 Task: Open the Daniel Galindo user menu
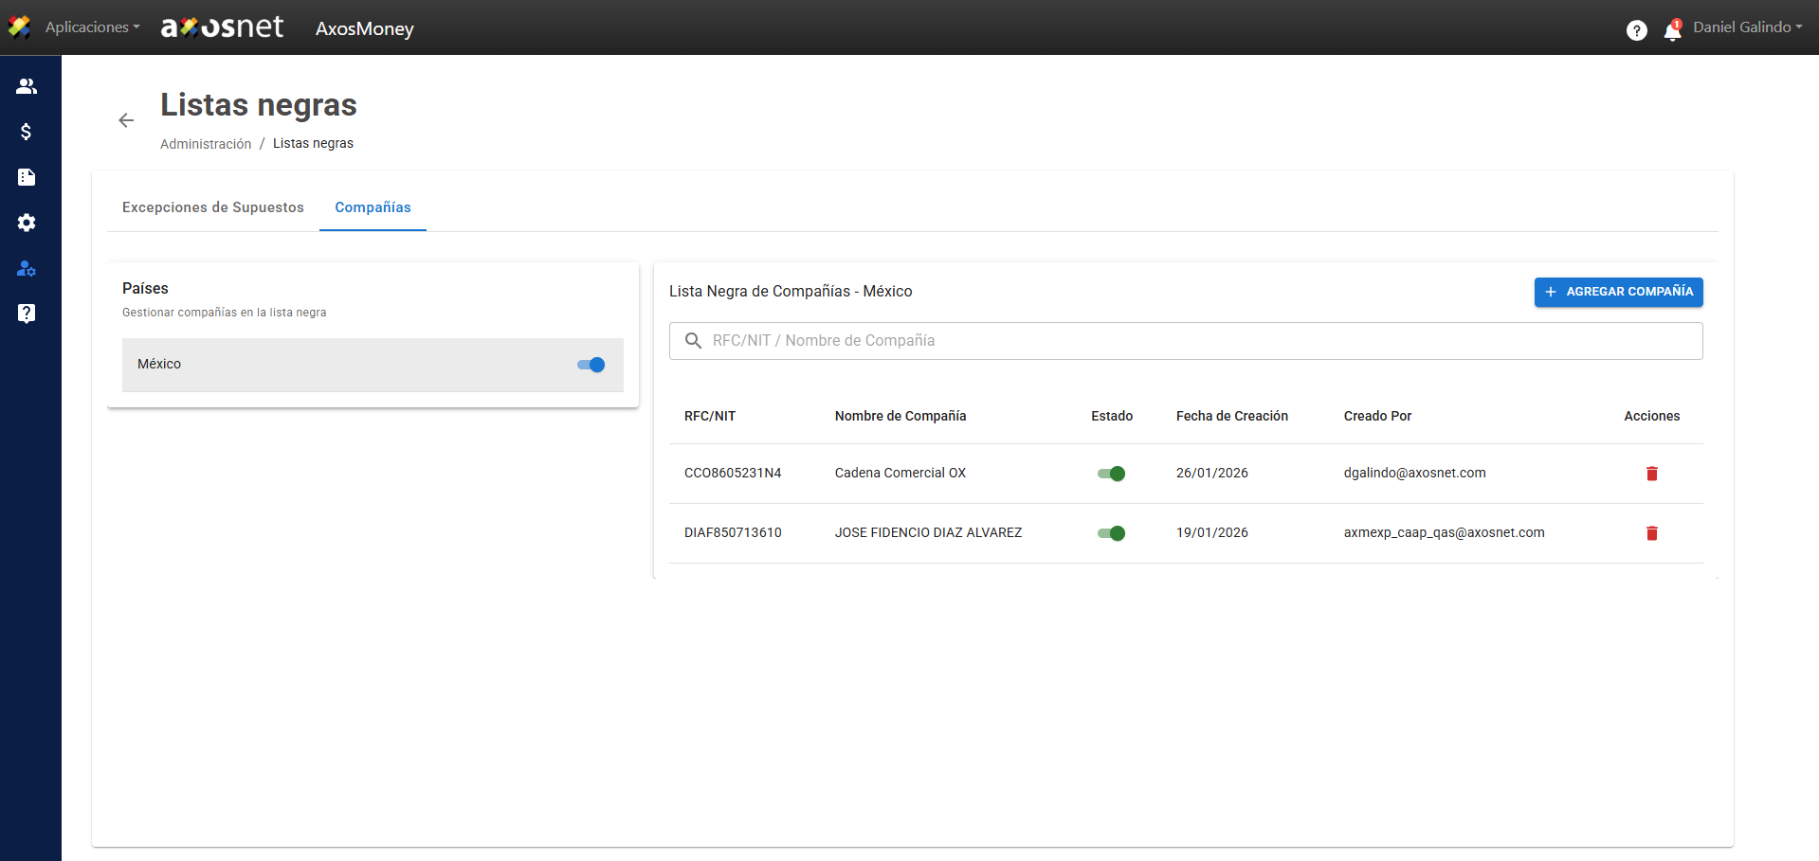pyautogui.click(x=1747, y=27)
